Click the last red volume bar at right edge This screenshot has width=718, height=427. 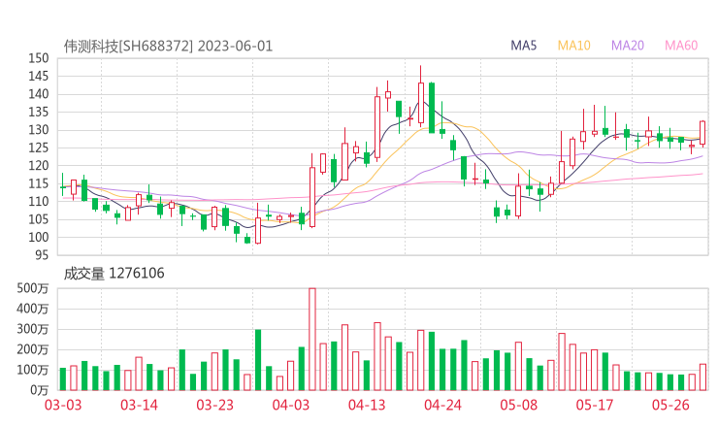tap(702, 378)
